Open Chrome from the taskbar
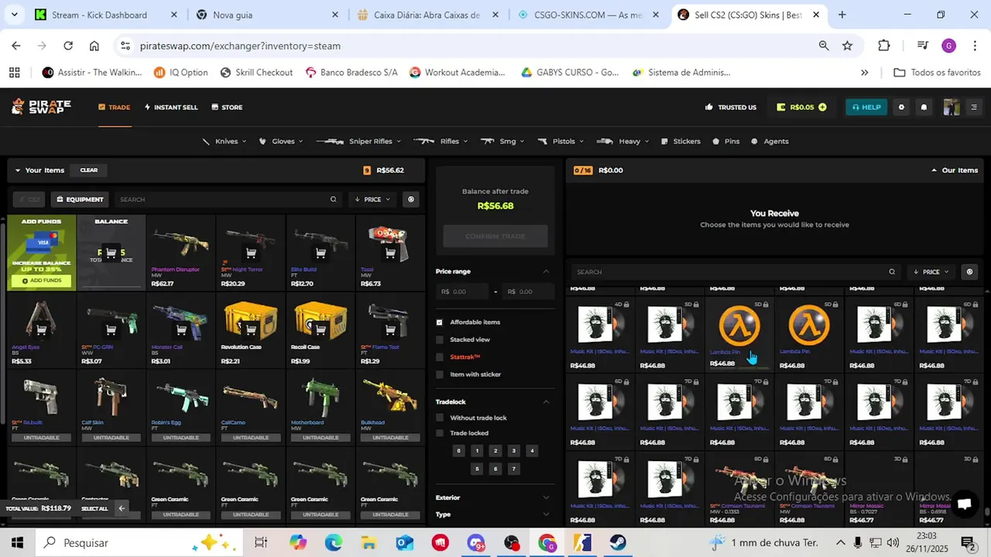Viewport: 991px width, 557px height. [547, 542]
